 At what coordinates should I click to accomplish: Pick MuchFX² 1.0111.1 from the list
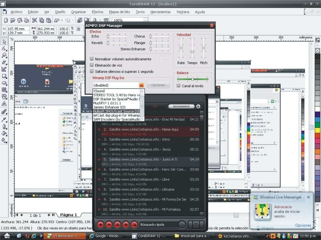point(116,103)
